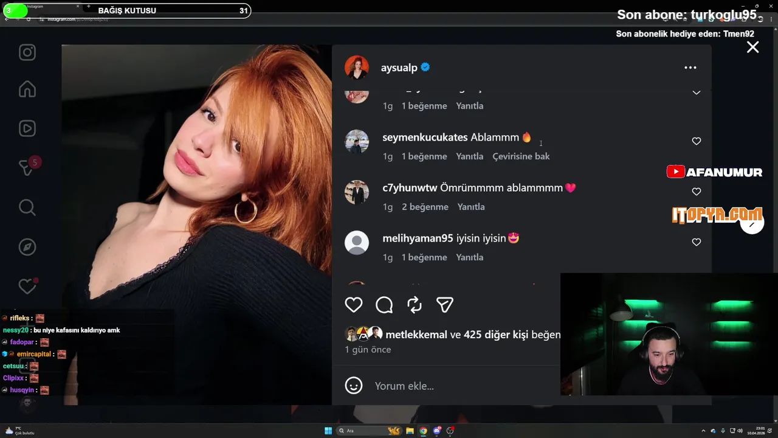Open Messages with 5 unread badge

click(x=28, y=167)
